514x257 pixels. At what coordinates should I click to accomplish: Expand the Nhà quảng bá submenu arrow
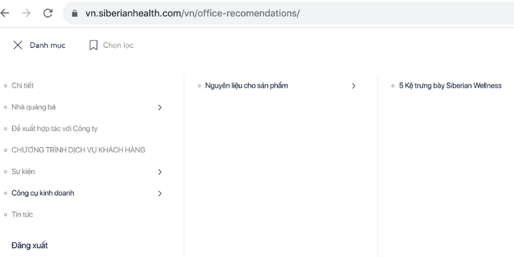point(160,107)
